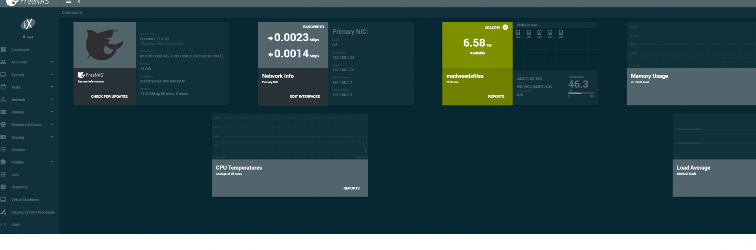This screenshot has width=756, height=250.
Task: Select the ada0 disk icon
Action: [518, 32]
